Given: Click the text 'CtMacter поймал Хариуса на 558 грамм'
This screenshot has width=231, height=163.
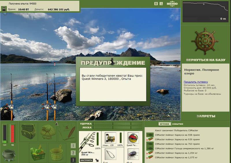Looking at the screenshot, I should 177,135.
